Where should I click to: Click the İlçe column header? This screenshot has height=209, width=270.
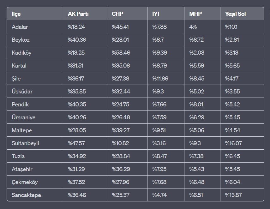click(x=16, y=14)
